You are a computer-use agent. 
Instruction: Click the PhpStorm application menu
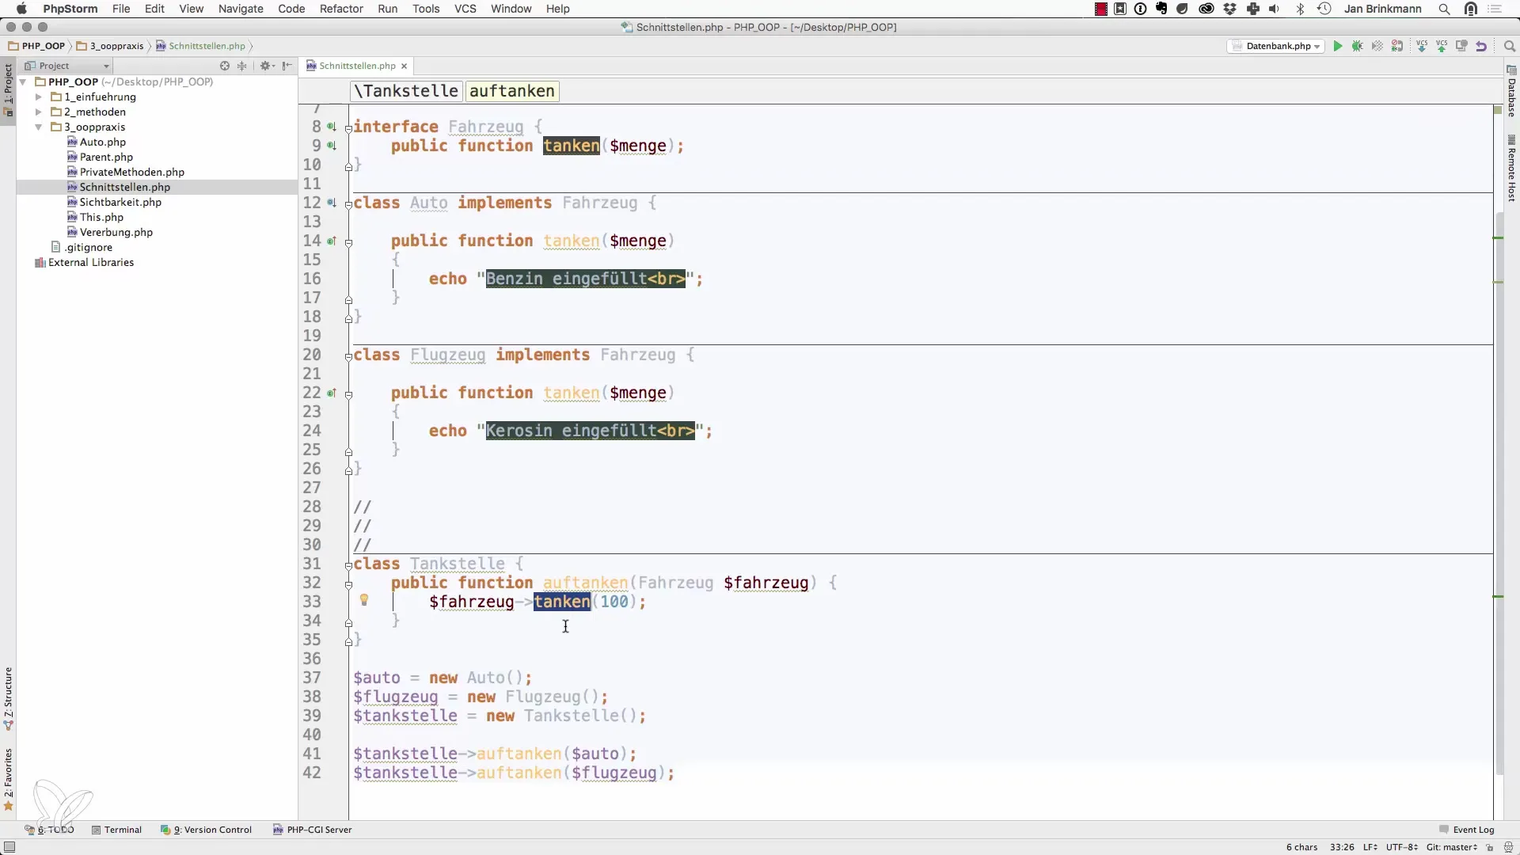[70, 9]
